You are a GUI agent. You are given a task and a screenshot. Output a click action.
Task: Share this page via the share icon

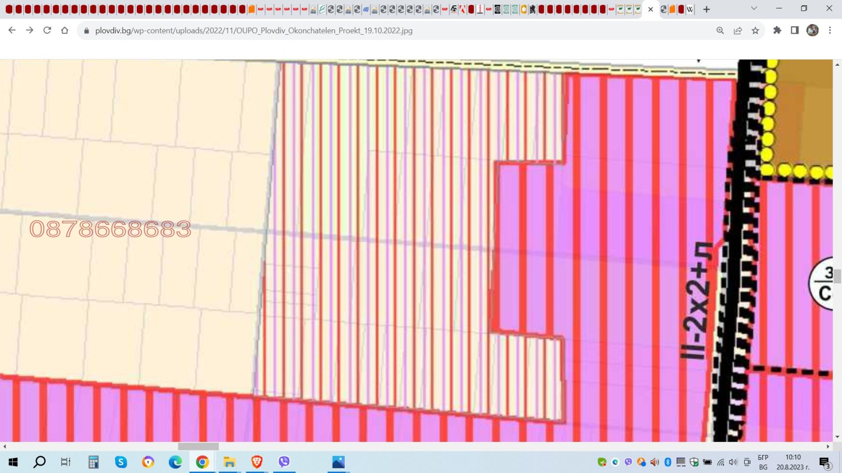click(x=738, y=30)
